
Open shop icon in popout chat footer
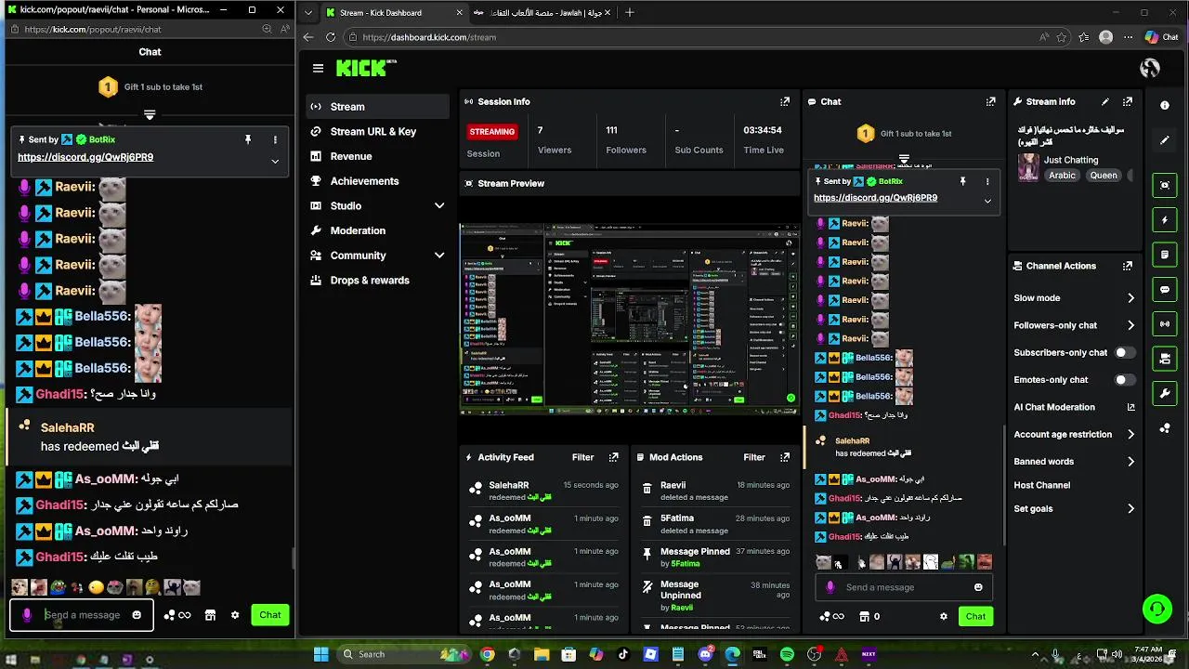pos(210,615)
